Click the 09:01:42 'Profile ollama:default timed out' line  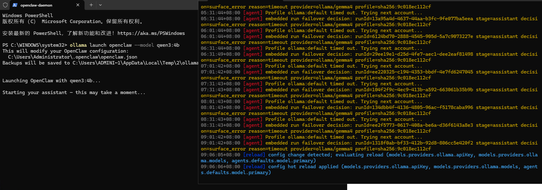312,137
